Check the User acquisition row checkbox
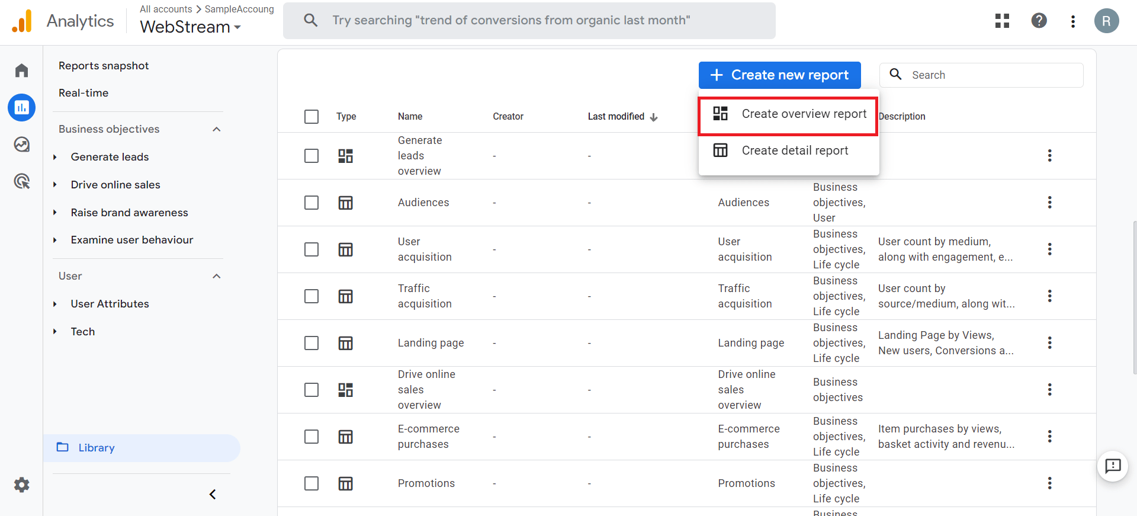The height and width of the screenshot is (516, 1137). 311,249
